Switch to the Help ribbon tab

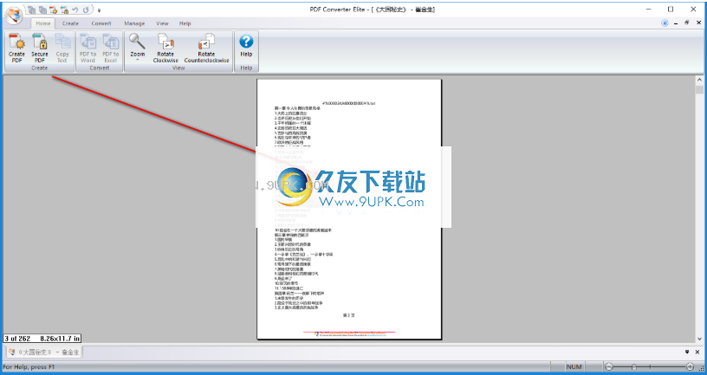point(185,23)
